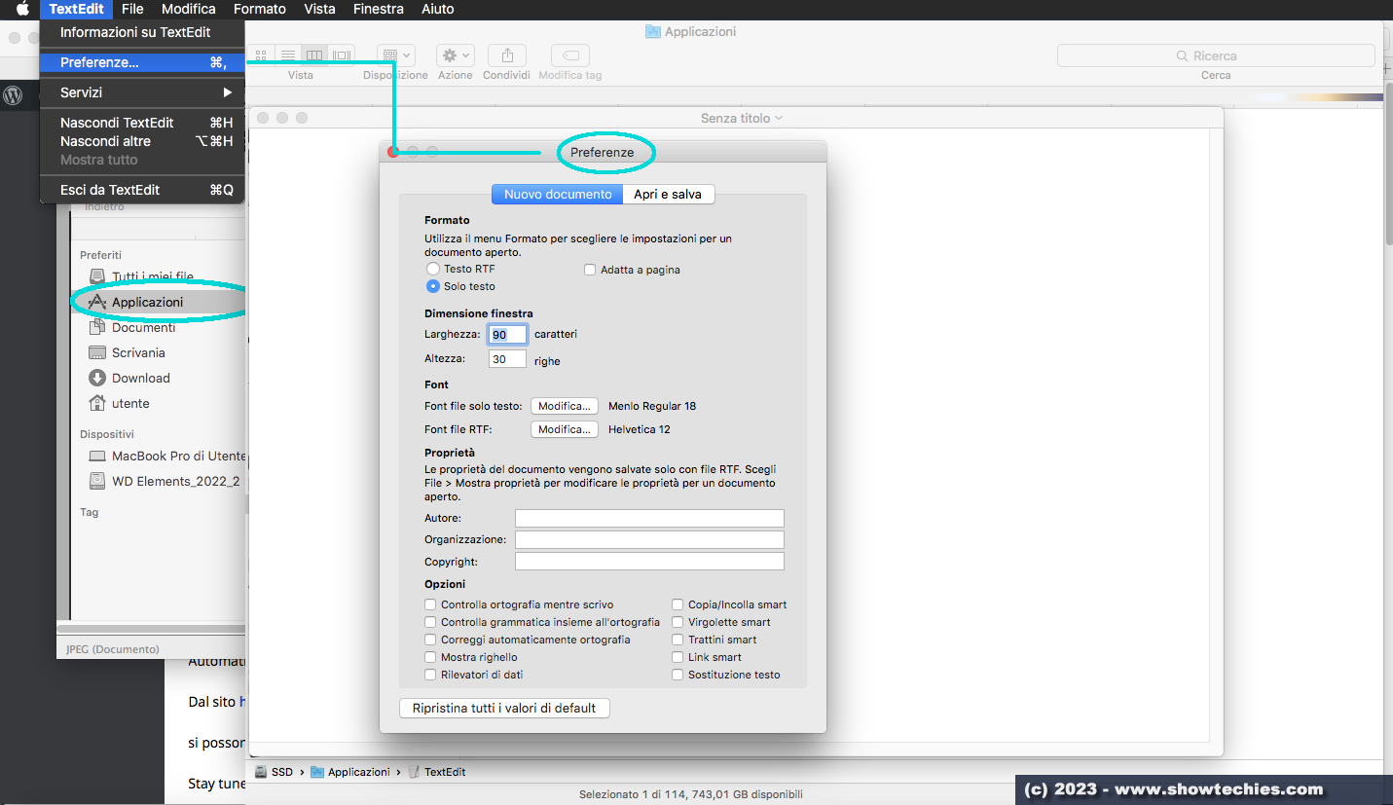
Task: Enable Mostra righello checkbox
Action: pos(430,657)
